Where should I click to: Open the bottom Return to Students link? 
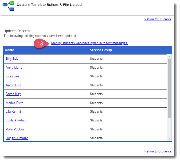point(158,151)
